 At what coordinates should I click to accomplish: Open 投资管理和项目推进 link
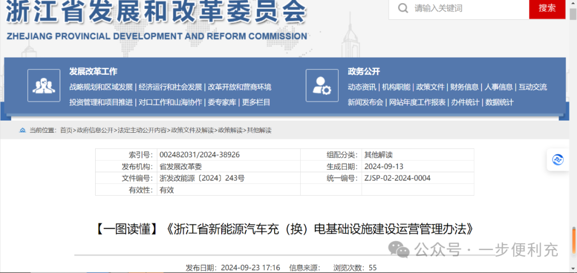pyautogui.click(x=101, y=102)
